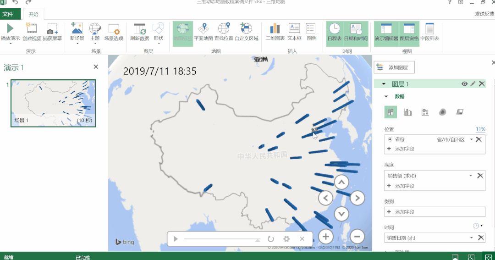
Task: Open 省/市/自治区 geography type dropdown
Action: pyautogui.click(x=471, y=139)
